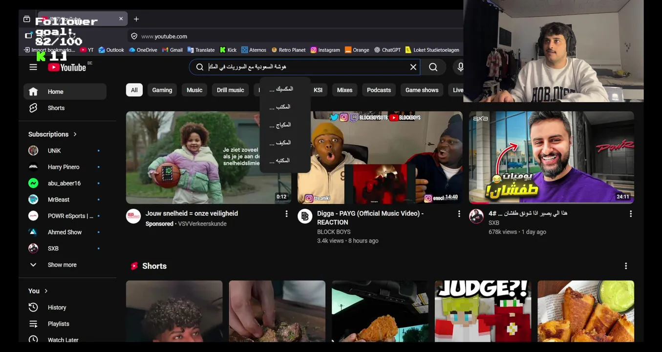Select the Music filter chip
The image size is (662, 352).
pos(194,90)
